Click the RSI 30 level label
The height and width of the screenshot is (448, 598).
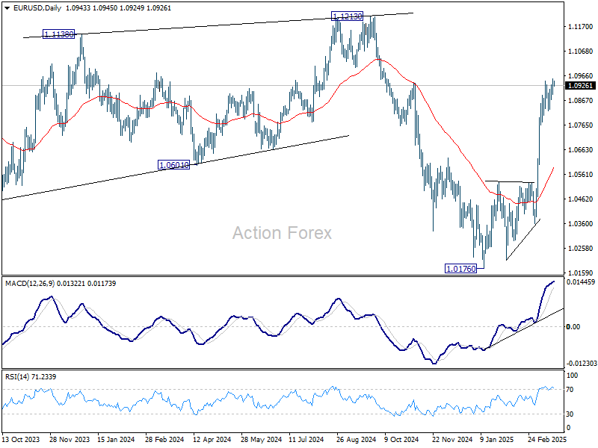coord(570,414)
